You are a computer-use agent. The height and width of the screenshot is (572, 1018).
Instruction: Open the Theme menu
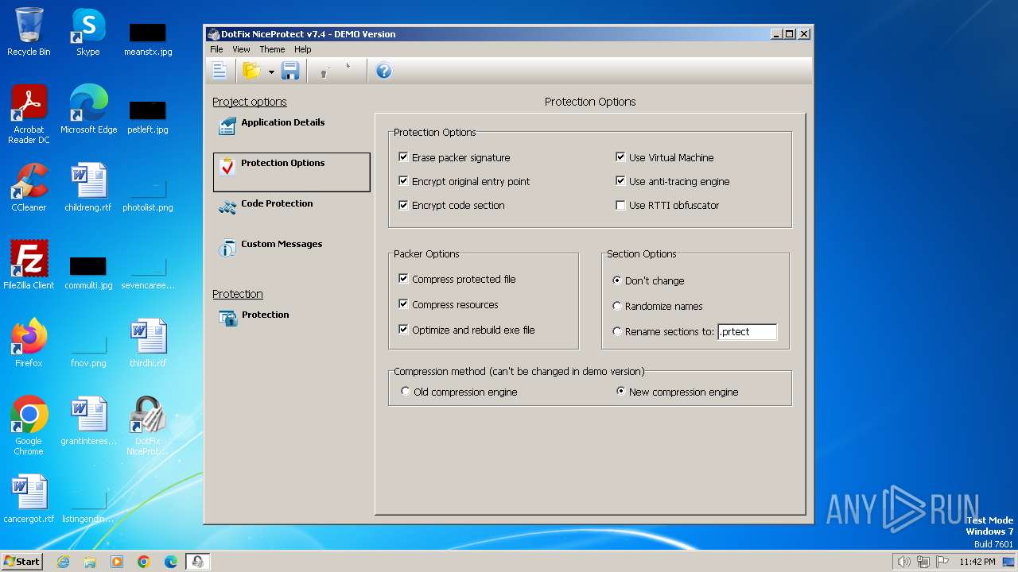(272, 49)
